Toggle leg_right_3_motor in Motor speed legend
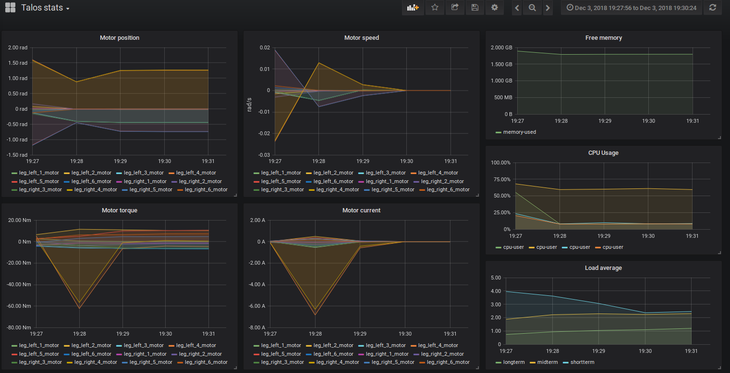This screenshot has height=373, width=730. point(282,189)
